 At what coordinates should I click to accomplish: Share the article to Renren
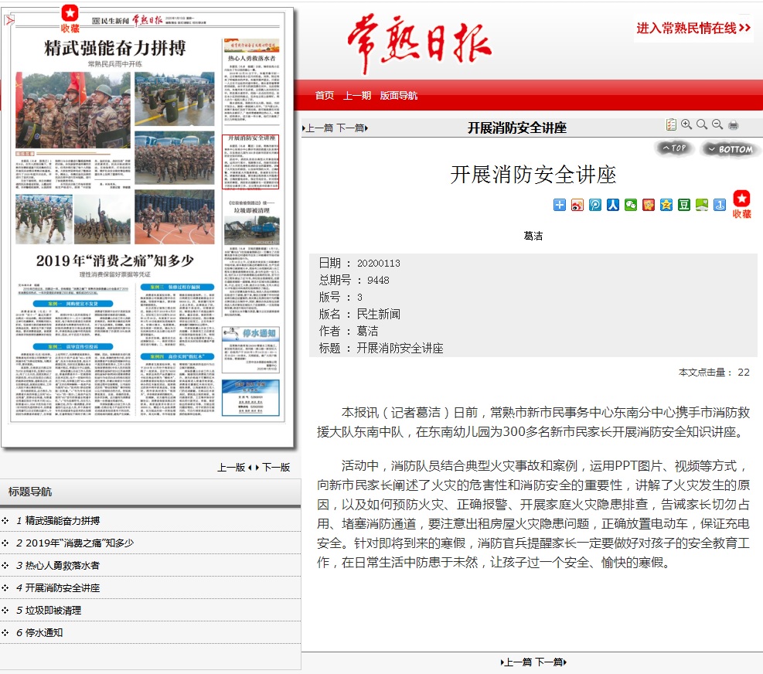[612, 205]
